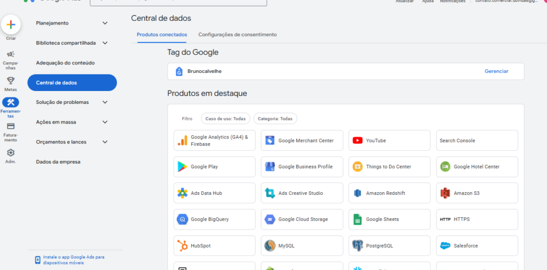Click the Amazon Redshift icon
This screenshot has width=547, height=270.
pyautogui.click(x=357, y=193)
